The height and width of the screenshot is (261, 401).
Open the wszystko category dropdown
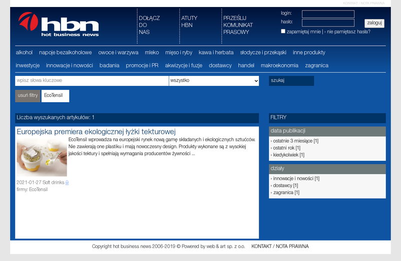pos(214,81)
